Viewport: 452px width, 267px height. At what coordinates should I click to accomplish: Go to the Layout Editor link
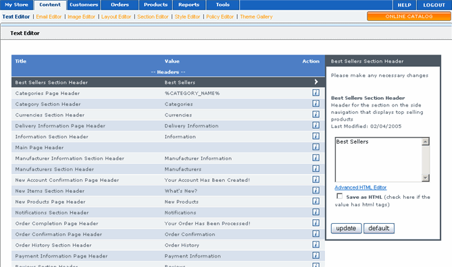tap(116, 17)
